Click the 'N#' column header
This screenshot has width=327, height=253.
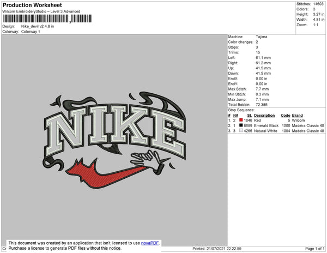(x=235, y=116)
